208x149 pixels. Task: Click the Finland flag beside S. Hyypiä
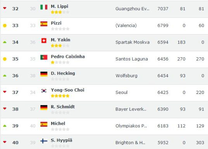pos(44,141)
